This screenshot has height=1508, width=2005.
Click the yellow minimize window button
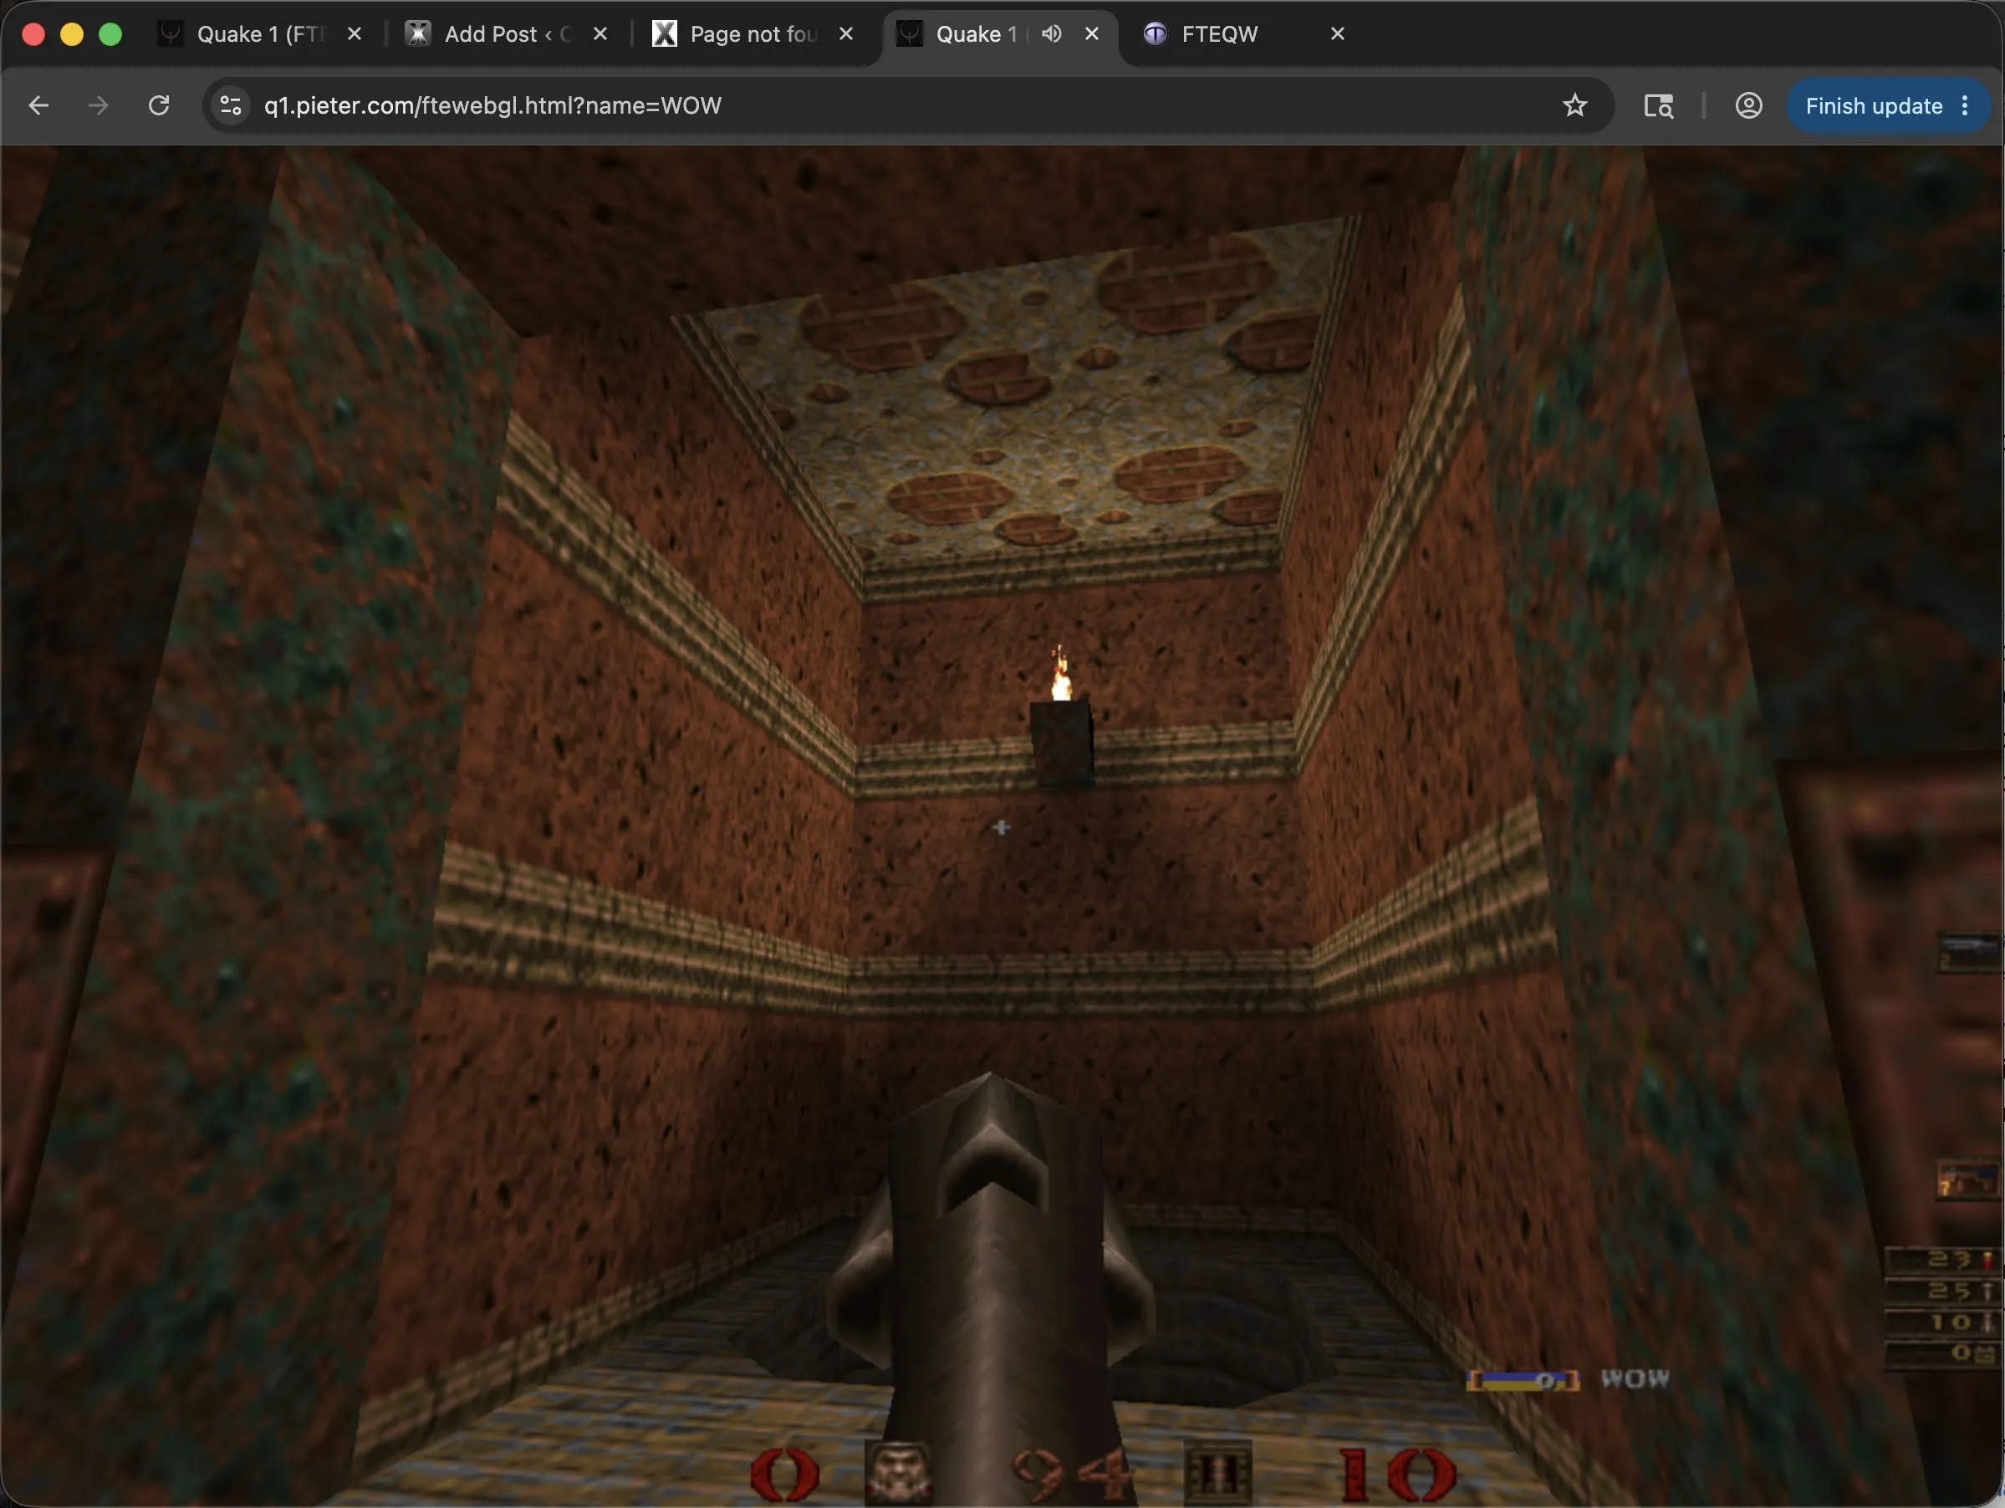tap(72, 34)
